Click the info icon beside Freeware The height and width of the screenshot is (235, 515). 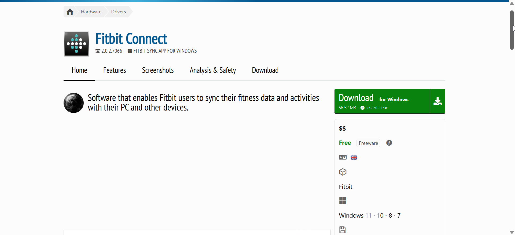click(389, 143)
